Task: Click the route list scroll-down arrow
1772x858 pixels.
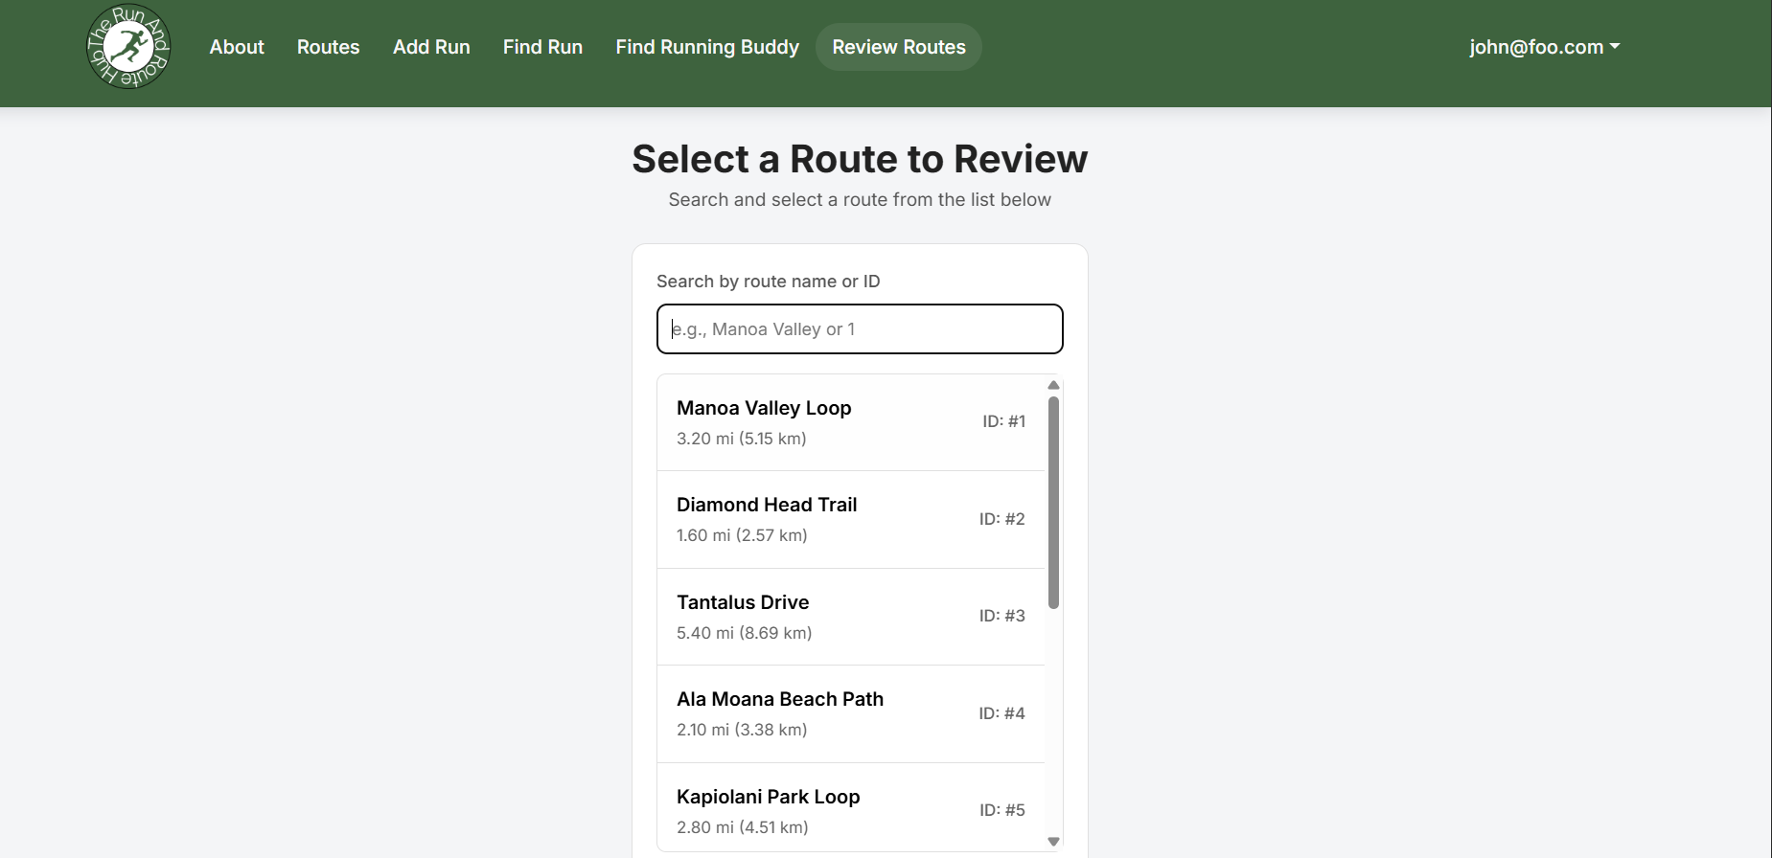Action: [x=1053, y=842]
